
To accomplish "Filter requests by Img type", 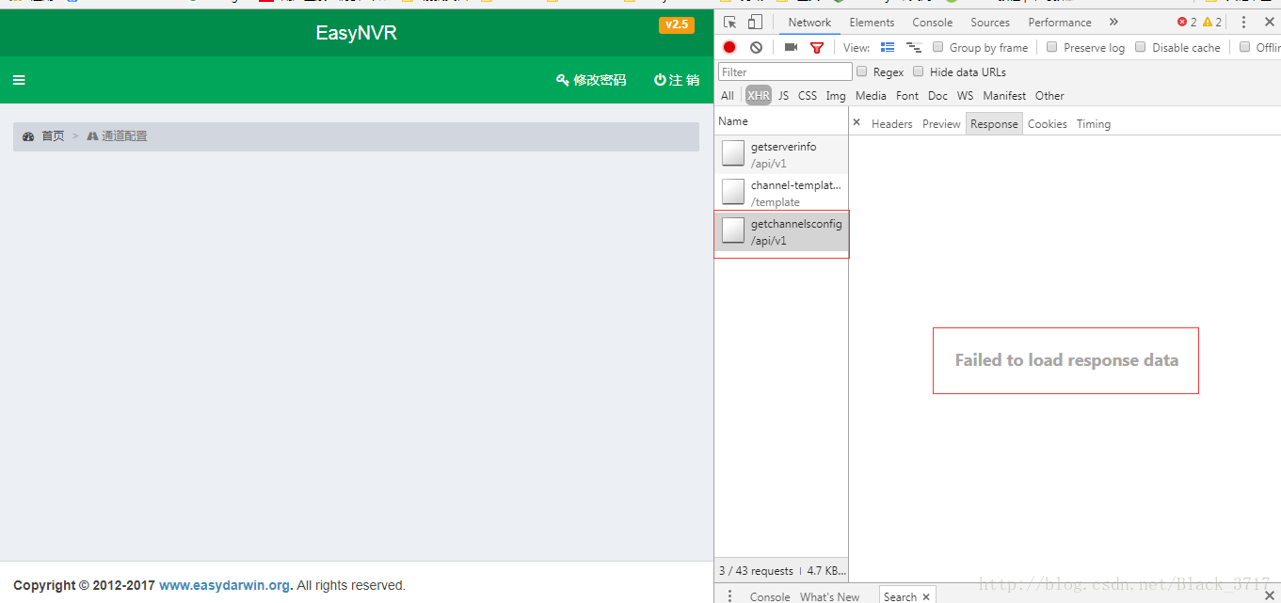I will coord(836,96).
